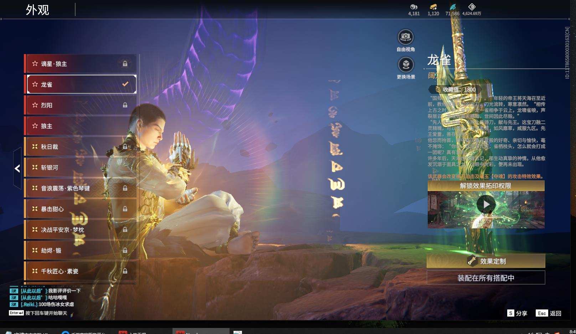Viewport: 576px width, 334px height.
Task: Select the 摘星·狼主 skin entry
Action: pos(81,64)
